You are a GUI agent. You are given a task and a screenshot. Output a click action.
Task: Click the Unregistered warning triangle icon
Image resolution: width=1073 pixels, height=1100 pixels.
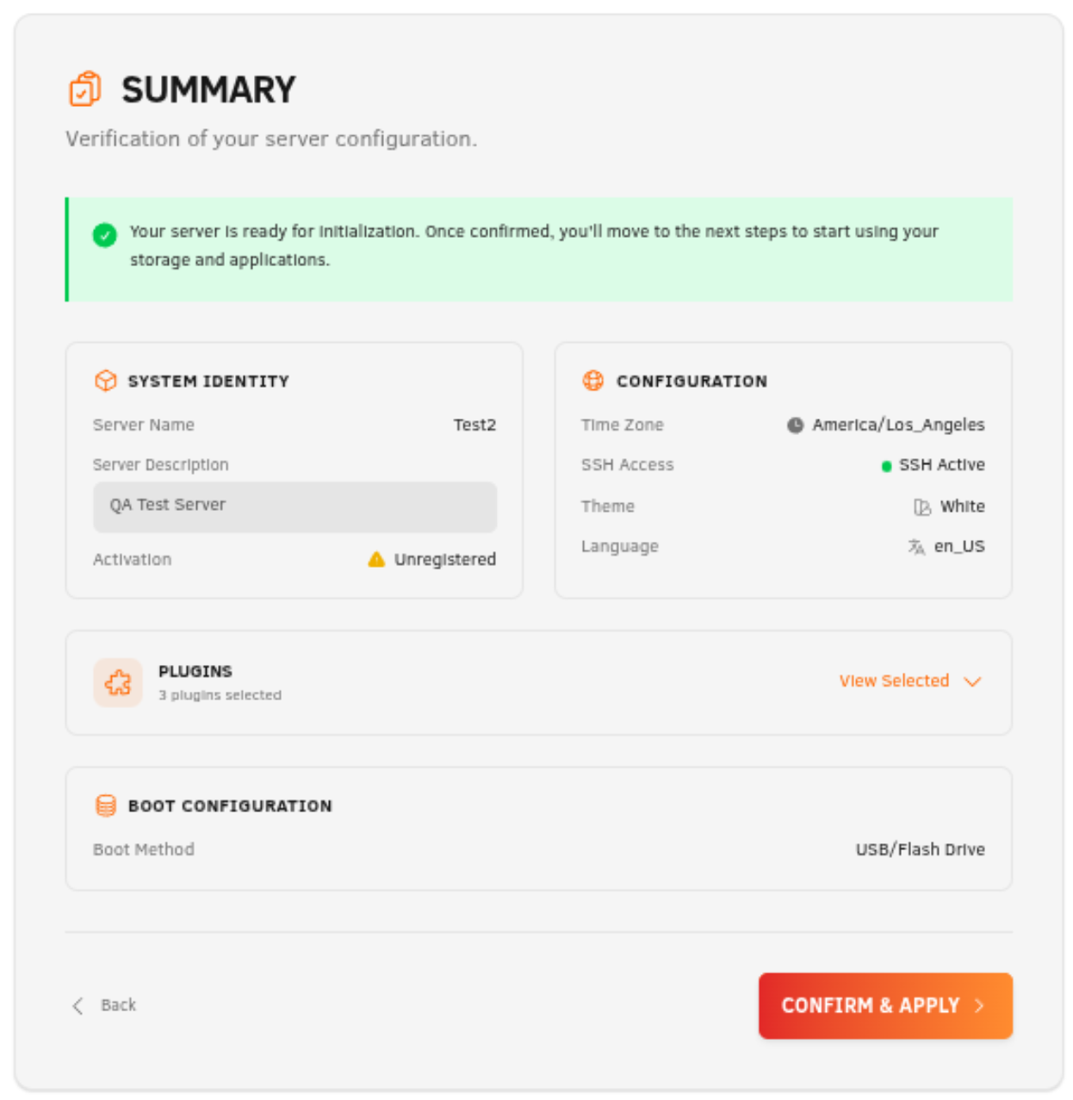tap(376, 560)
